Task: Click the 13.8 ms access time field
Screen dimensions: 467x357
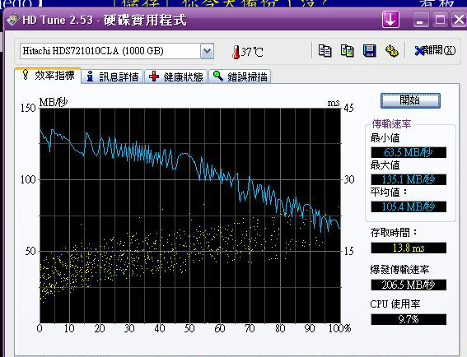Action: 409,248
